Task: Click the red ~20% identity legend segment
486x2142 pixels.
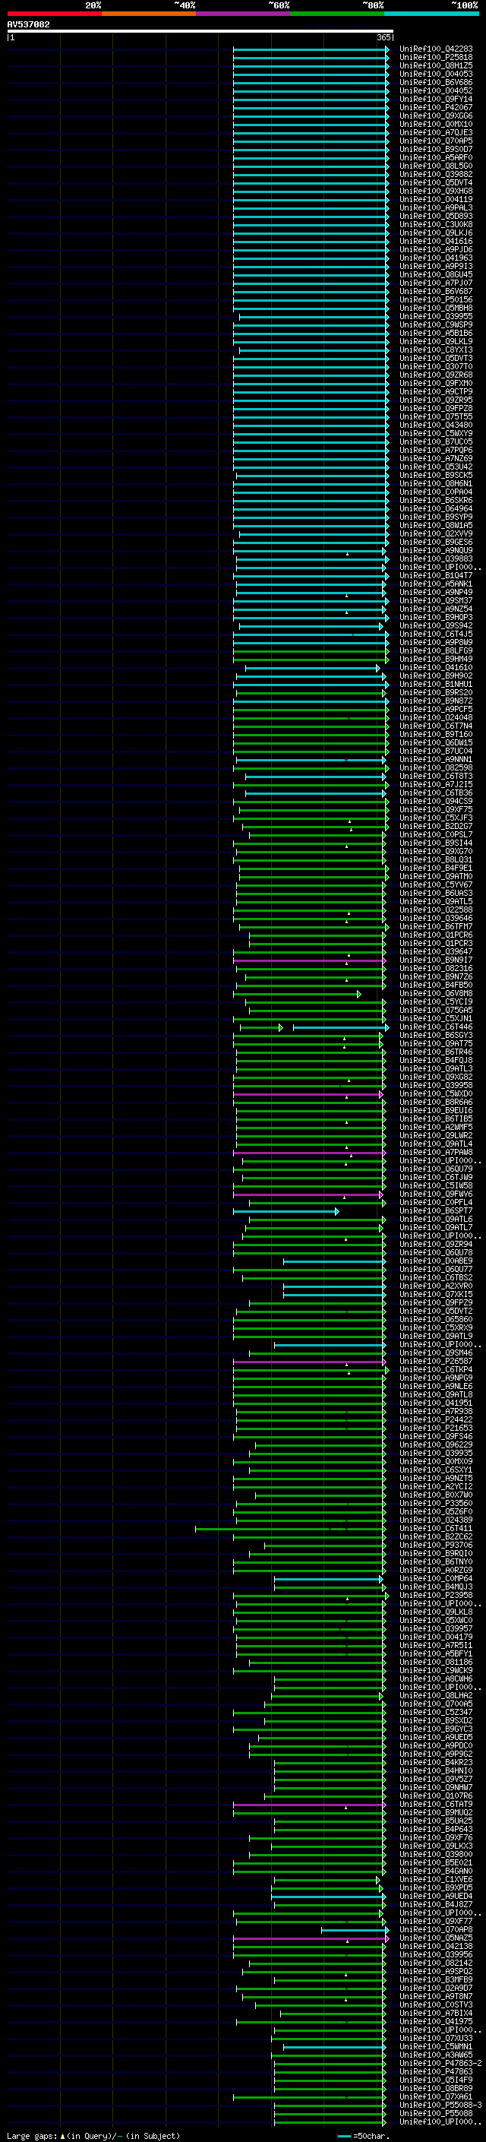Action: [54, 14]
